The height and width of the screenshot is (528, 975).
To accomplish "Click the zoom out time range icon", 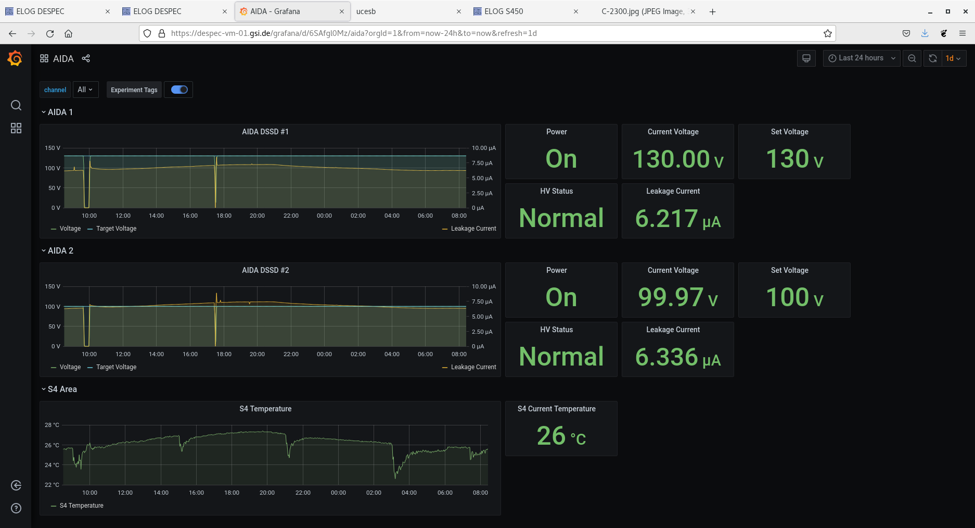I will point(912,58).
